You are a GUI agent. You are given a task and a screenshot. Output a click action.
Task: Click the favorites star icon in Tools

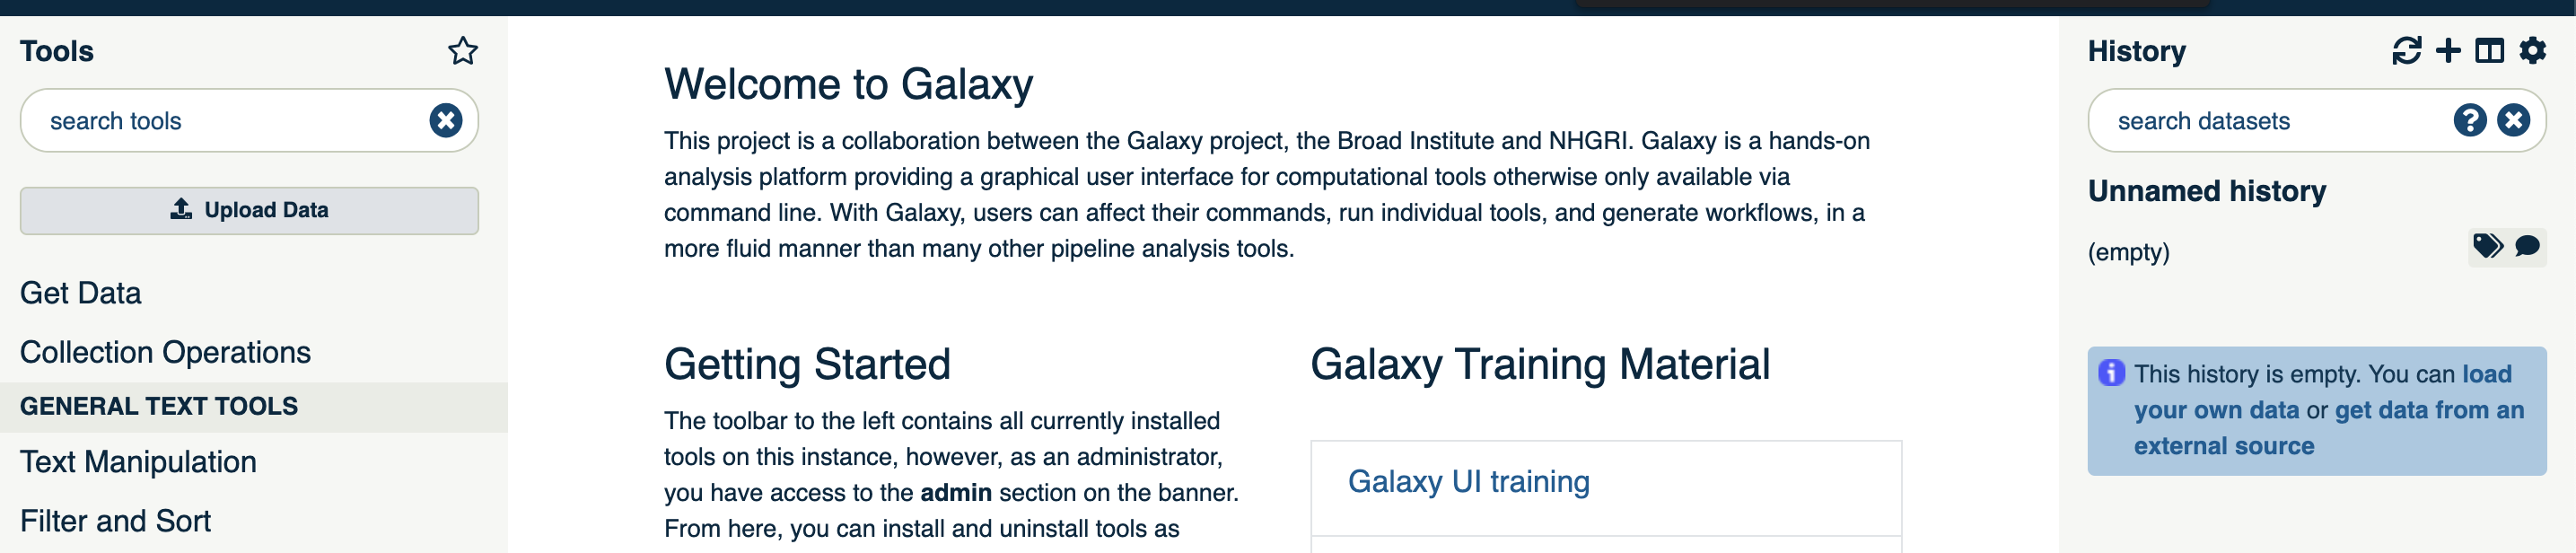tap(462, 51)
